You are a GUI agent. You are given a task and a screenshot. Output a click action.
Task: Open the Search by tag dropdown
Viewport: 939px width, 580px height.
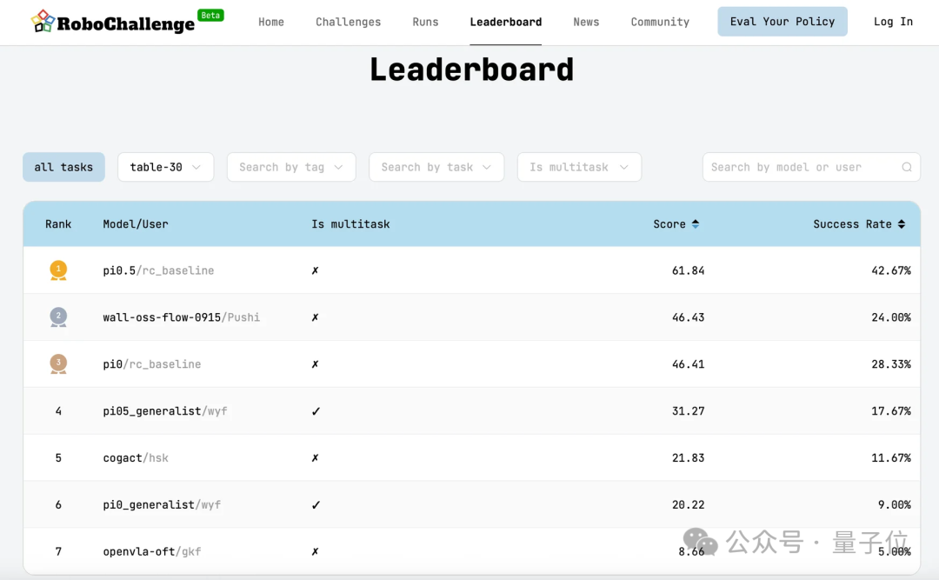click(x=291, y=167)
